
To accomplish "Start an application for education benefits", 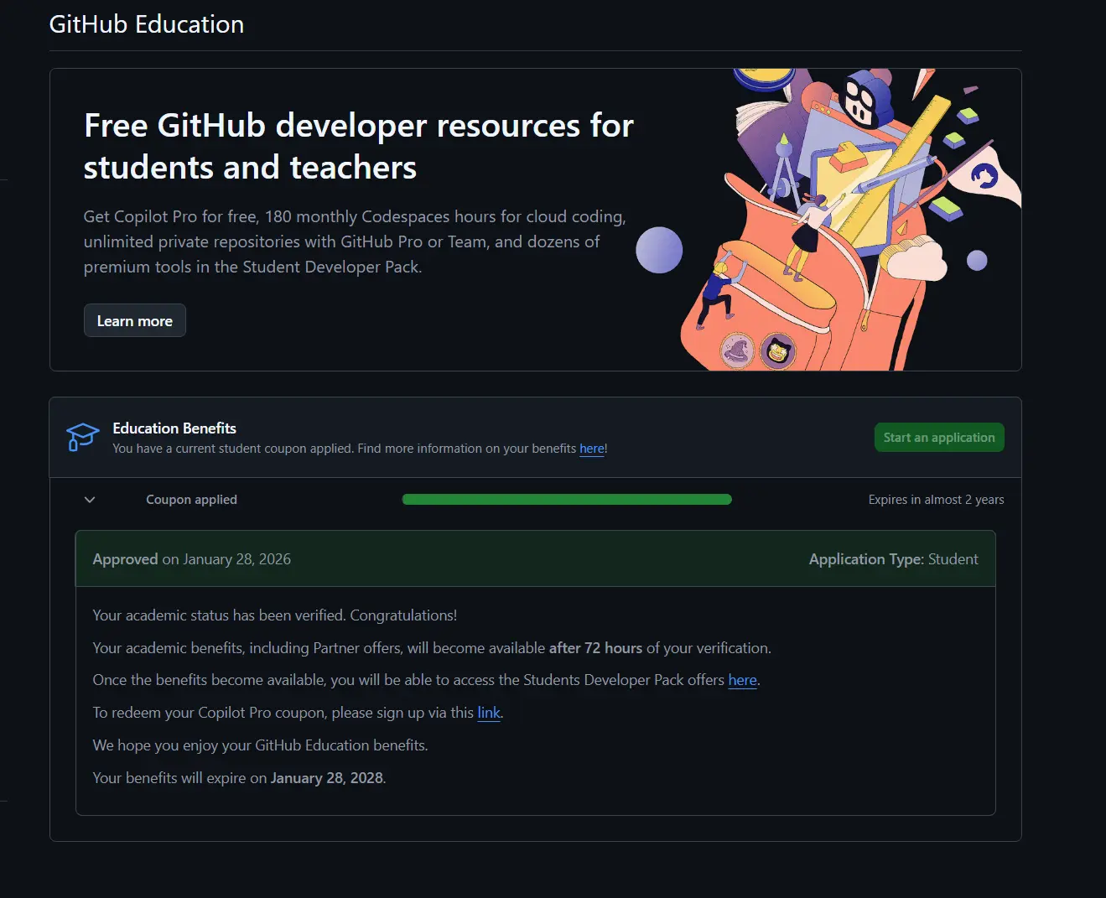I will pos(939,437).
